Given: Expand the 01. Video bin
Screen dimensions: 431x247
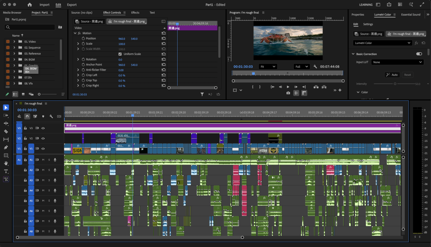Looking at the screenshot, I should [x=14, y=42].
